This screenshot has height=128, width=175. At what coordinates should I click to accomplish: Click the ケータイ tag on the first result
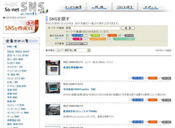coord(166,77)
